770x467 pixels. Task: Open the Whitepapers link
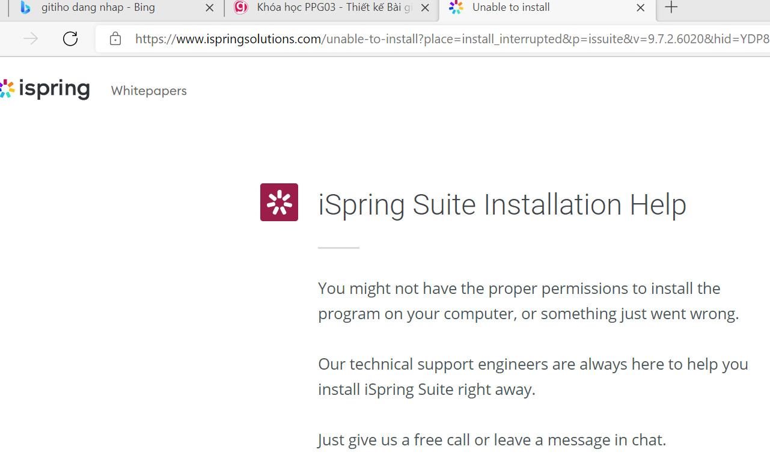(149, 91)
